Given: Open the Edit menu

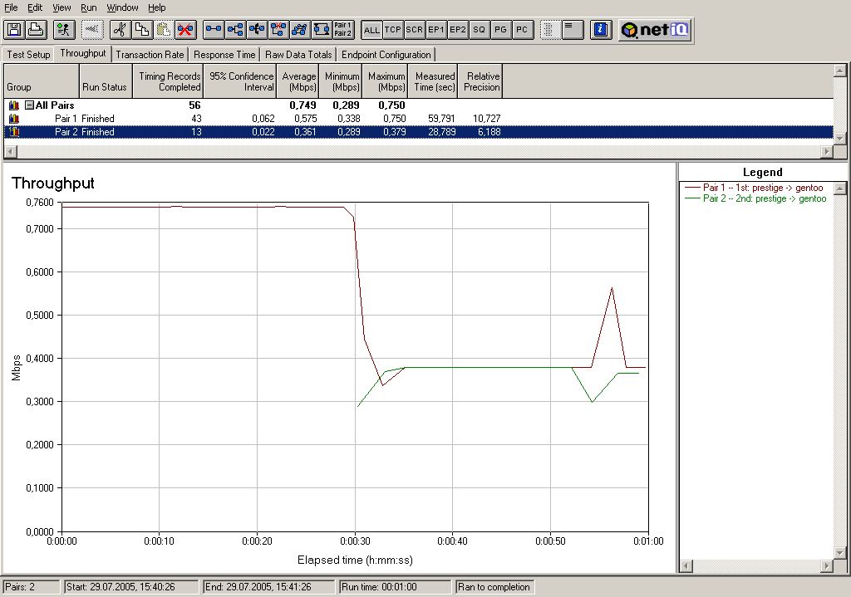Looking at the screenshot, I should pos(35,7).
